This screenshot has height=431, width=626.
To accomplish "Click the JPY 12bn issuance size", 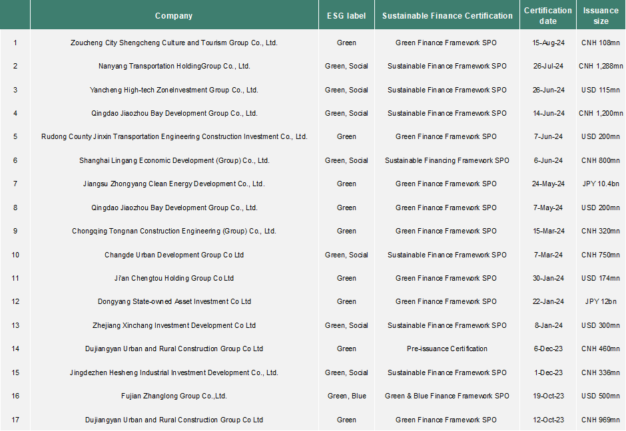I will (x=601, y=302).
